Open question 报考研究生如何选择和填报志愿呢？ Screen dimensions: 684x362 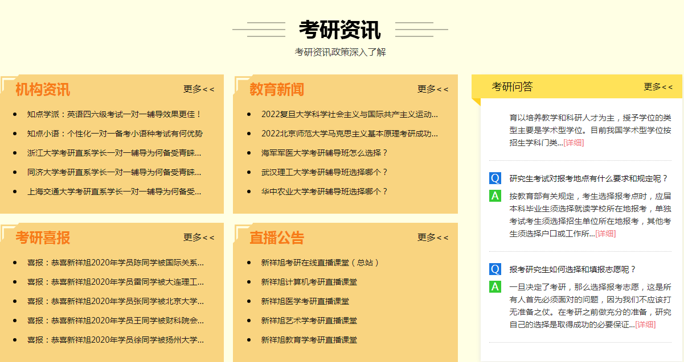pos(572,269)
